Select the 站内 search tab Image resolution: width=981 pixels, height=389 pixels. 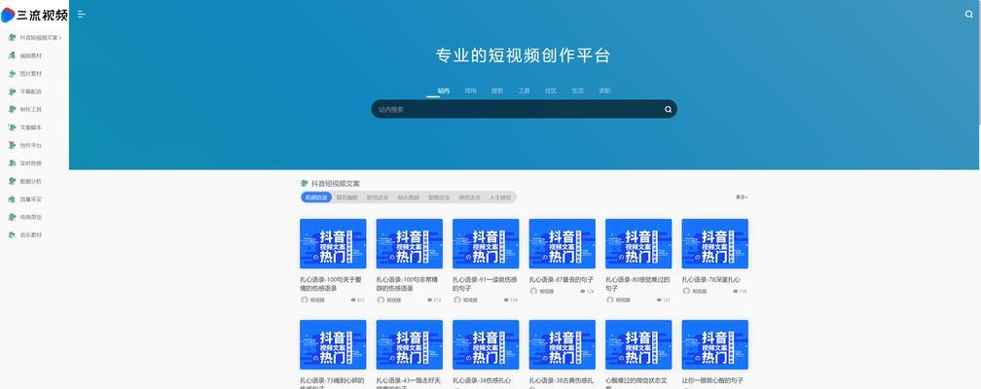tap(444, 90)
